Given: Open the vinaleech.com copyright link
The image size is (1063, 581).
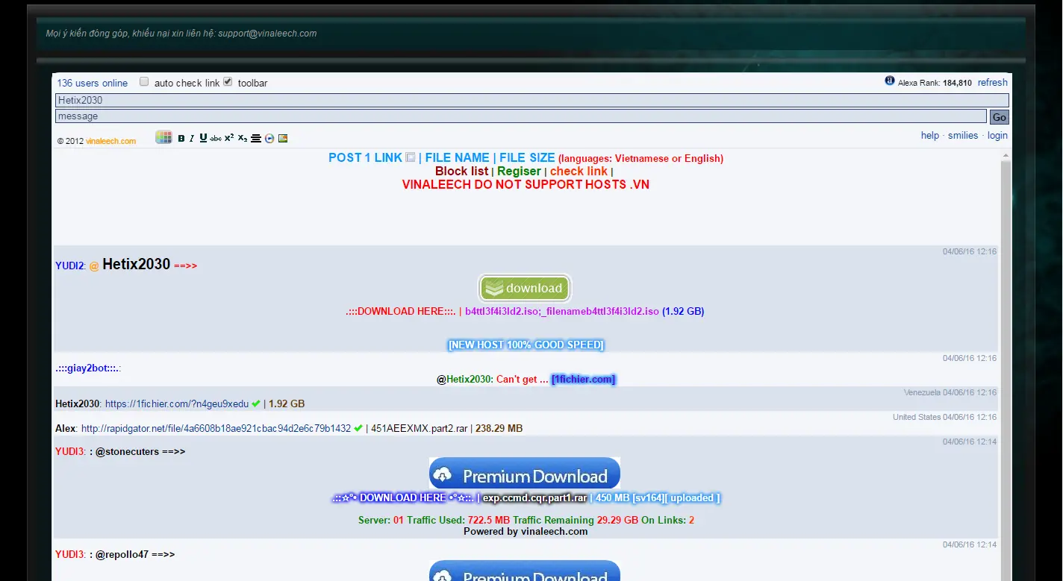Looking at the screenshot, I should click(x=110, y=141).
